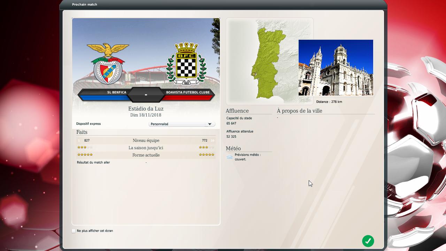446x251 pixels.
Task: Click the 'Dispositif express' label
Action: pos(89,124)
